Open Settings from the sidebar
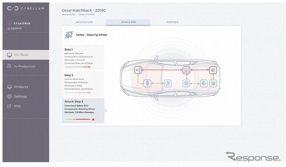The height and width of the screenshot is (167, 286). click(x=20, y=96)
